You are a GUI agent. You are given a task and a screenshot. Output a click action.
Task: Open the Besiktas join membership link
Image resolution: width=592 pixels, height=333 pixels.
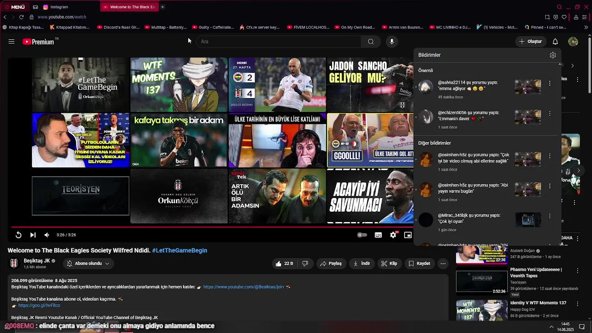pyautogui.click(x=243, y=287)
